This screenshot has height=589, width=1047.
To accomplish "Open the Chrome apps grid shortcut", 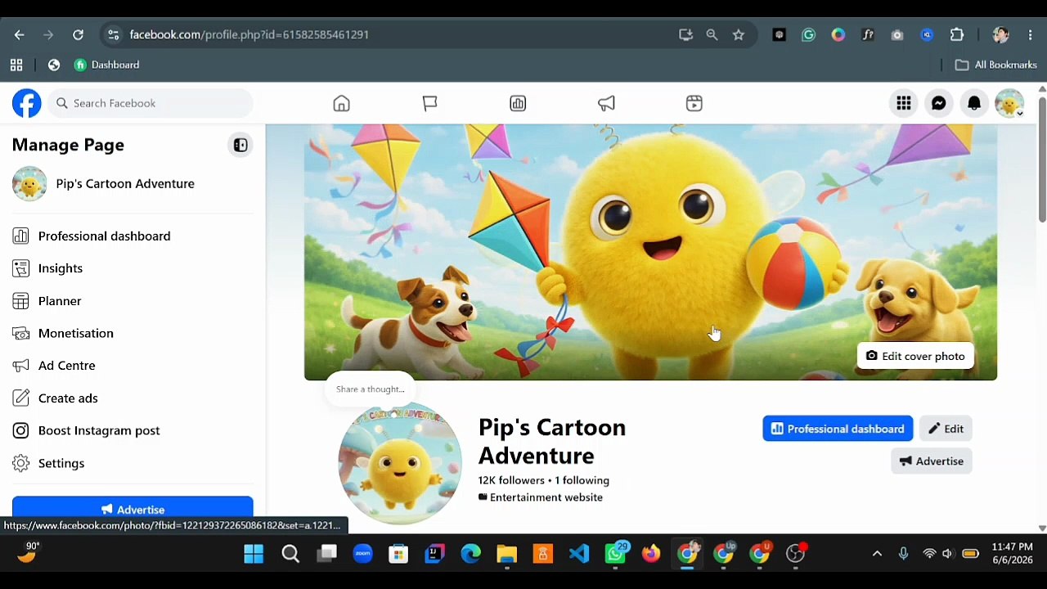I will pos(16,65).
